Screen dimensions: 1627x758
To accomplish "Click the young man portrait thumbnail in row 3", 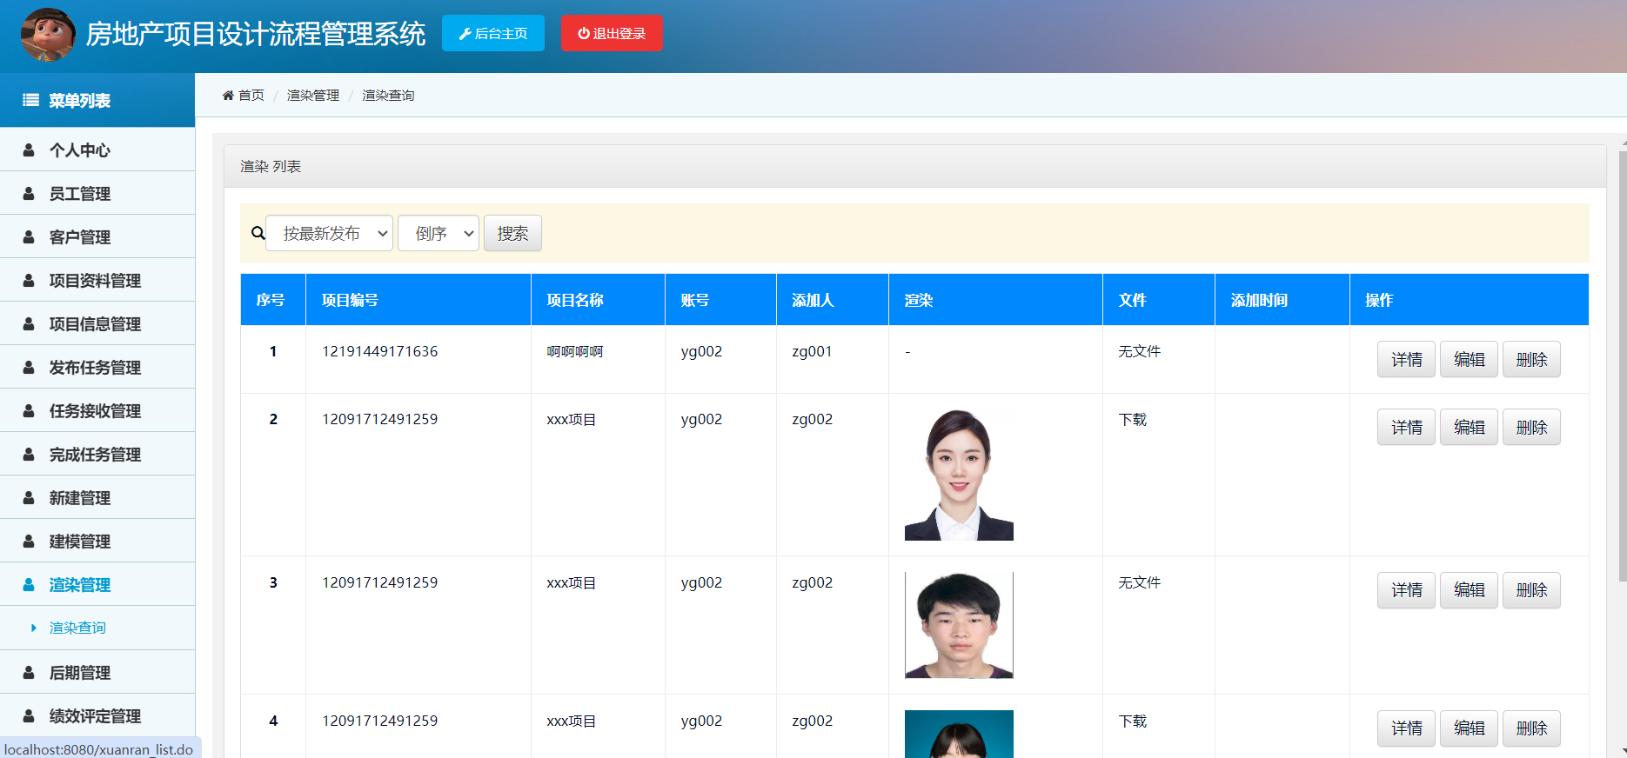I will tap(959, 625).
